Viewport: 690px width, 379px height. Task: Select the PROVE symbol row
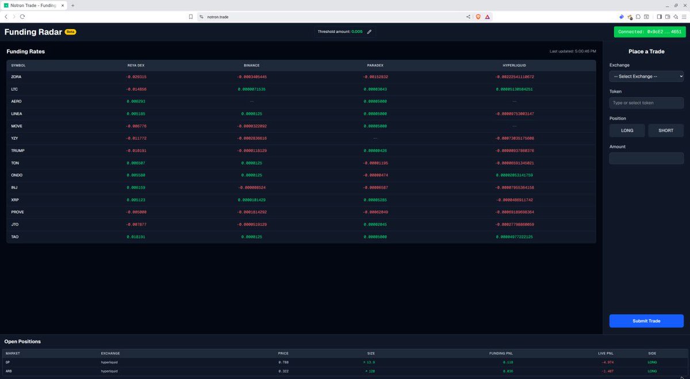(301, 212)
